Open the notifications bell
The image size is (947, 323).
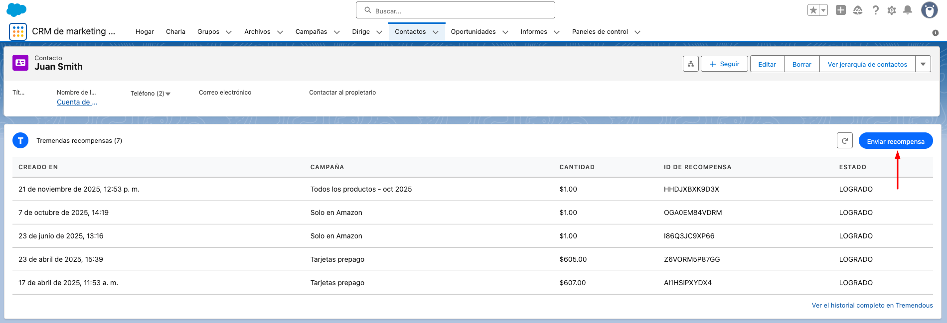tap(908, 10)
